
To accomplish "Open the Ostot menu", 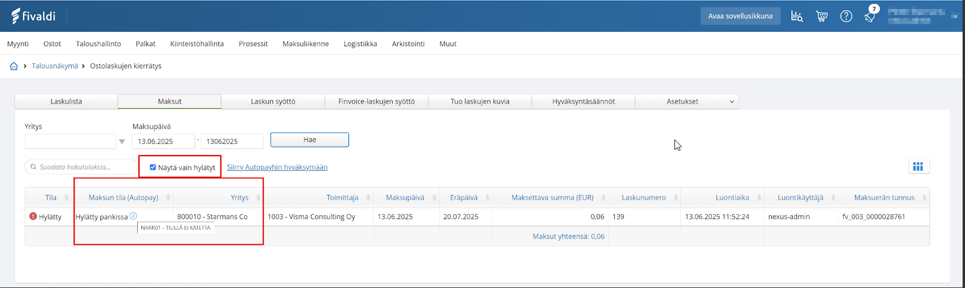I will click(x=52, y=44).
